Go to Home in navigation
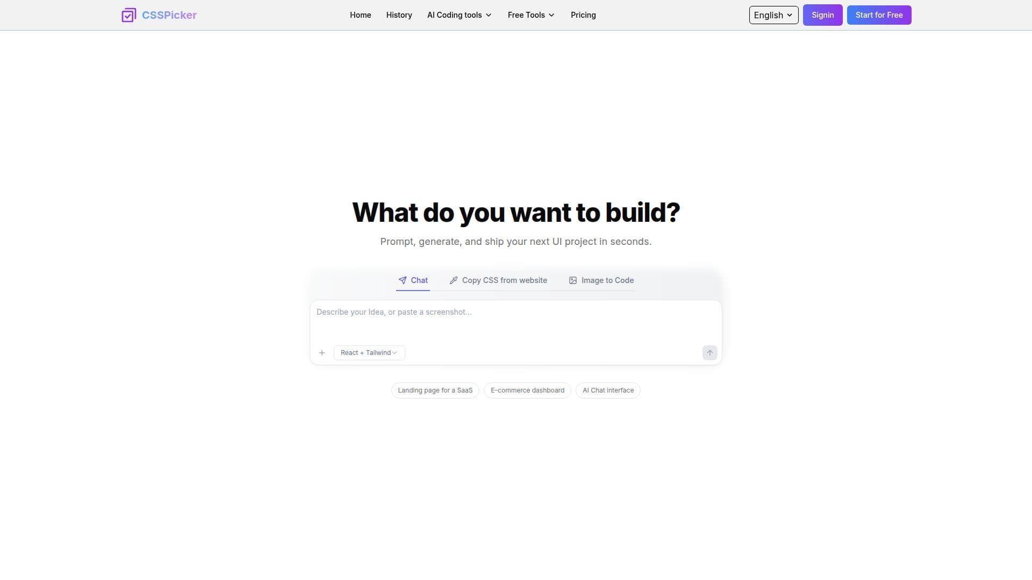The image size is (1032, 580). [360, 15]
